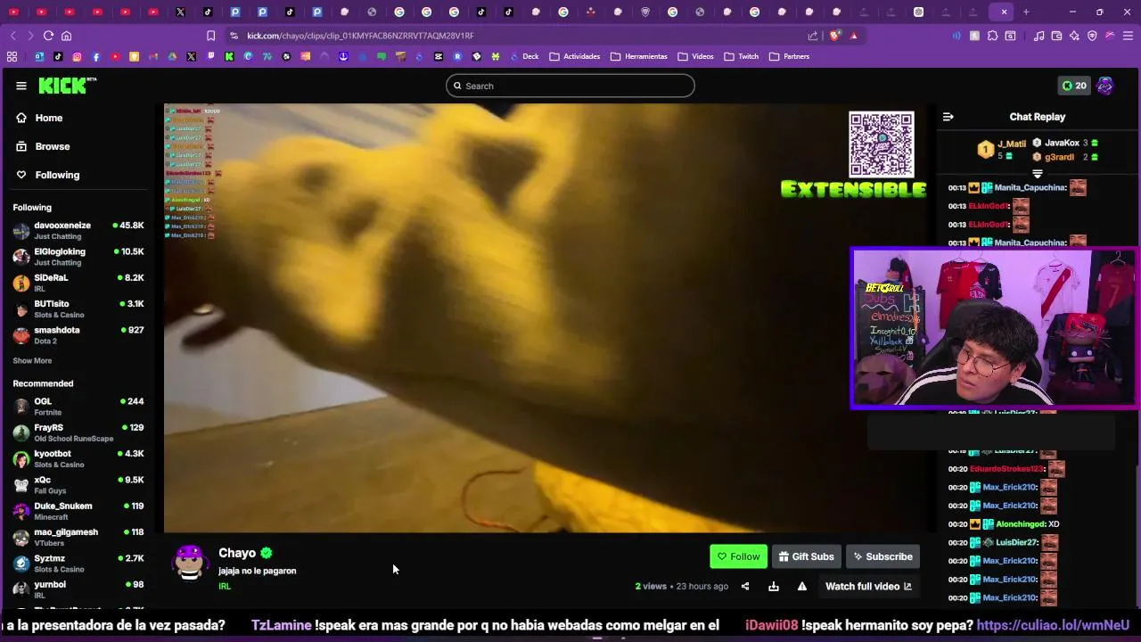
Task: Collapse the Chat Replay panel arrow icon
Action: [x=948, y=117]
